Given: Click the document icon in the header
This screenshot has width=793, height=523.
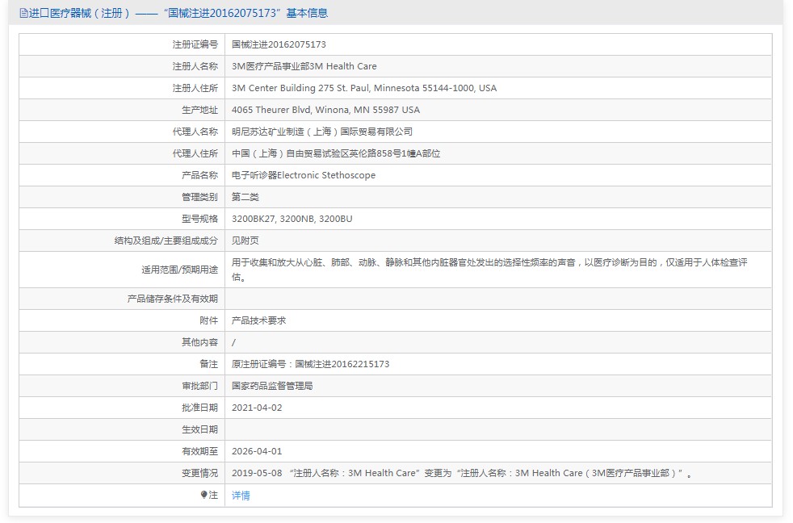Looking at the screenshot, I should [x=23, y=14].
